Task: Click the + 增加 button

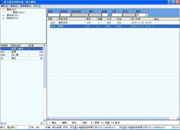Action: click(52, 123)
